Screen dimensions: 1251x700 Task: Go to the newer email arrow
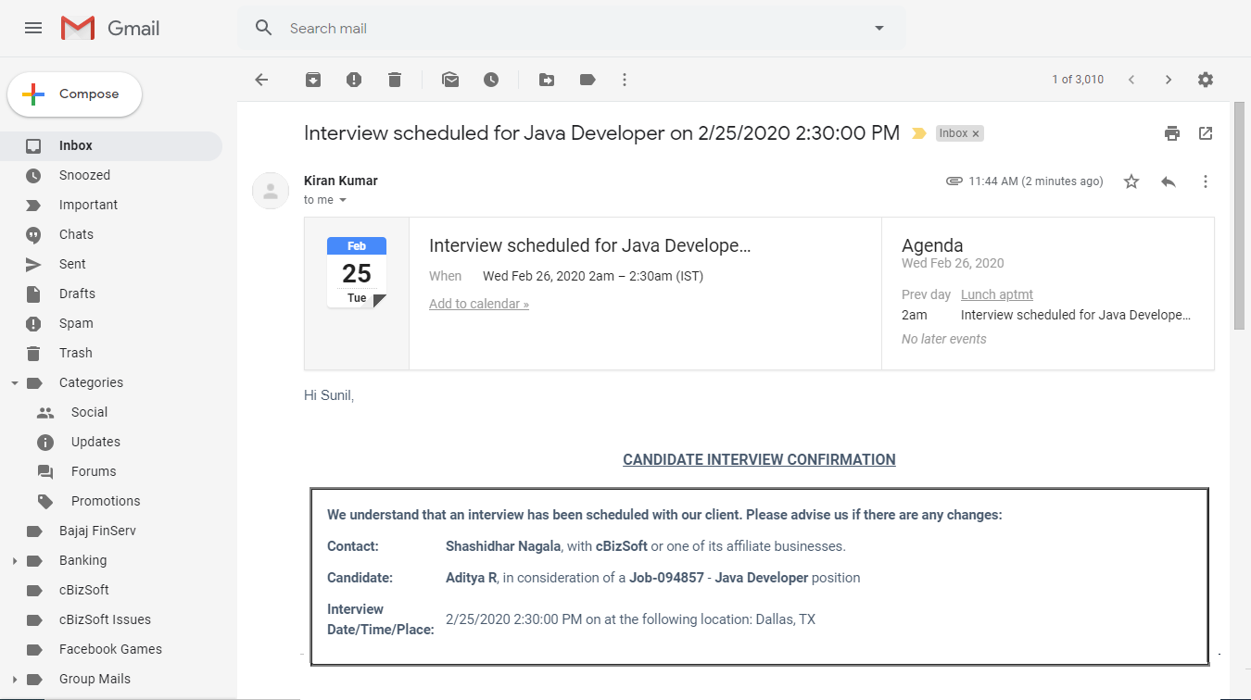pos(1131,80)
